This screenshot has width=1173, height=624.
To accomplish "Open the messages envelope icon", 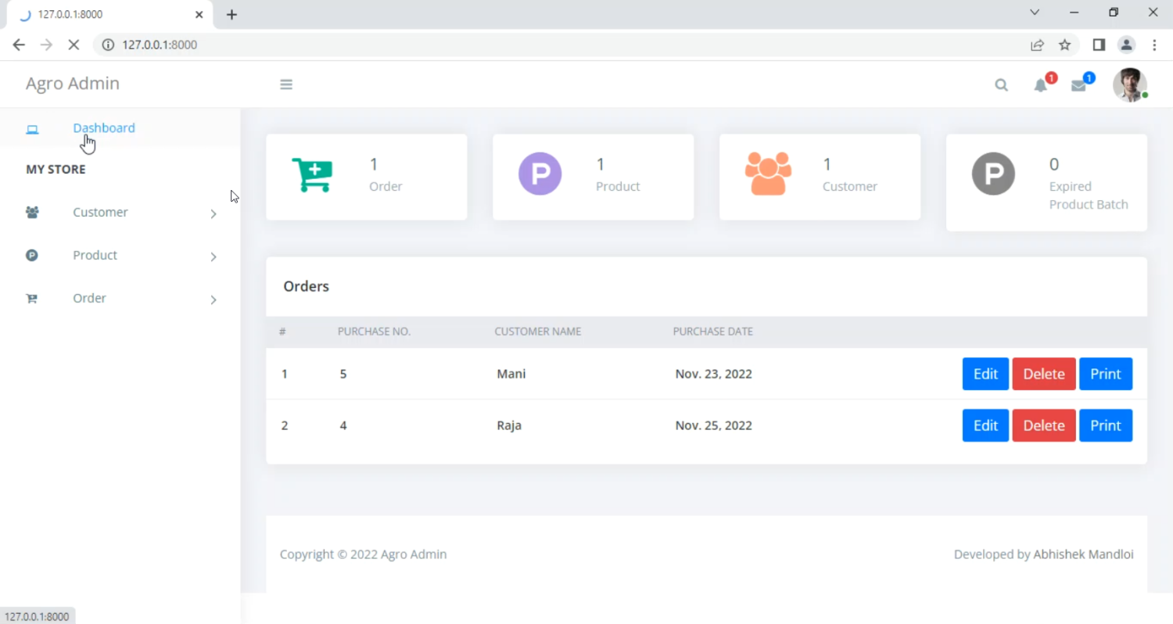I will 1078,85.
